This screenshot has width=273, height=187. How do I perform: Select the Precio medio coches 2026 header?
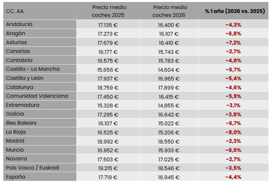(x=169, y=11)
